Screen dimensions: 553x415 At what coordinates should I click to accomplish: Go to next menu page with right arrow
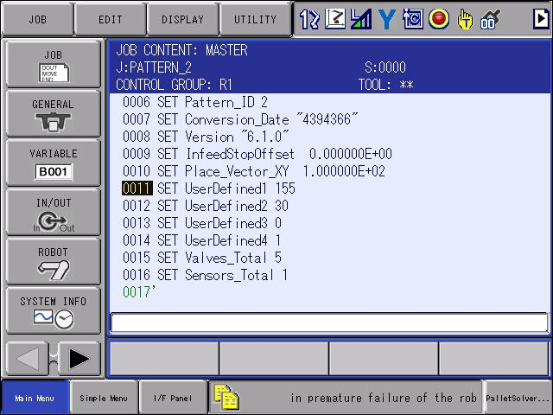point(79,359)
